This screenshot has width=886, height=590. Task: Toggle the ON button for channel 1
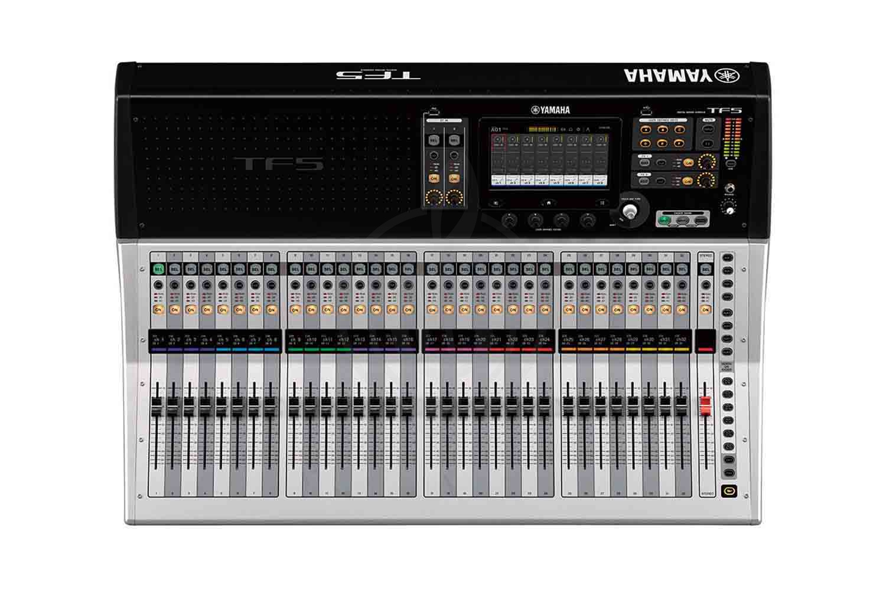pyautogui.click(x=158, y=309)
